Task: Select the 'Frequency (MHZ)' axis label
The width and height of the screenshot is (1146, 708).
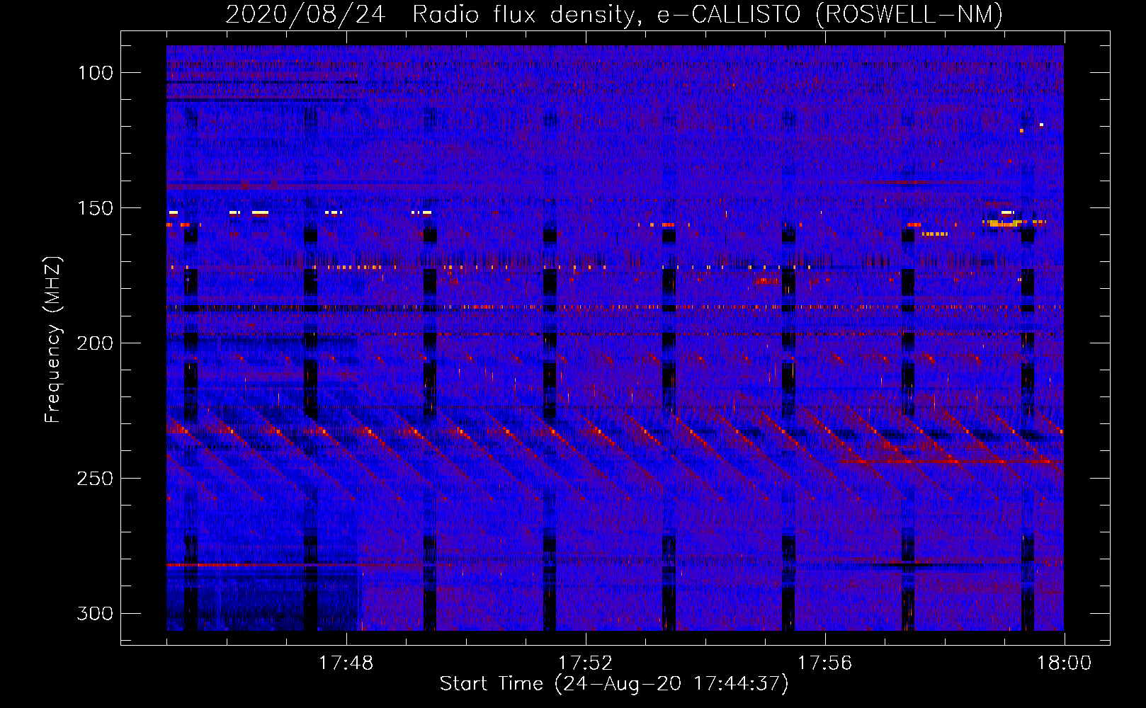Action: point(53,339)
